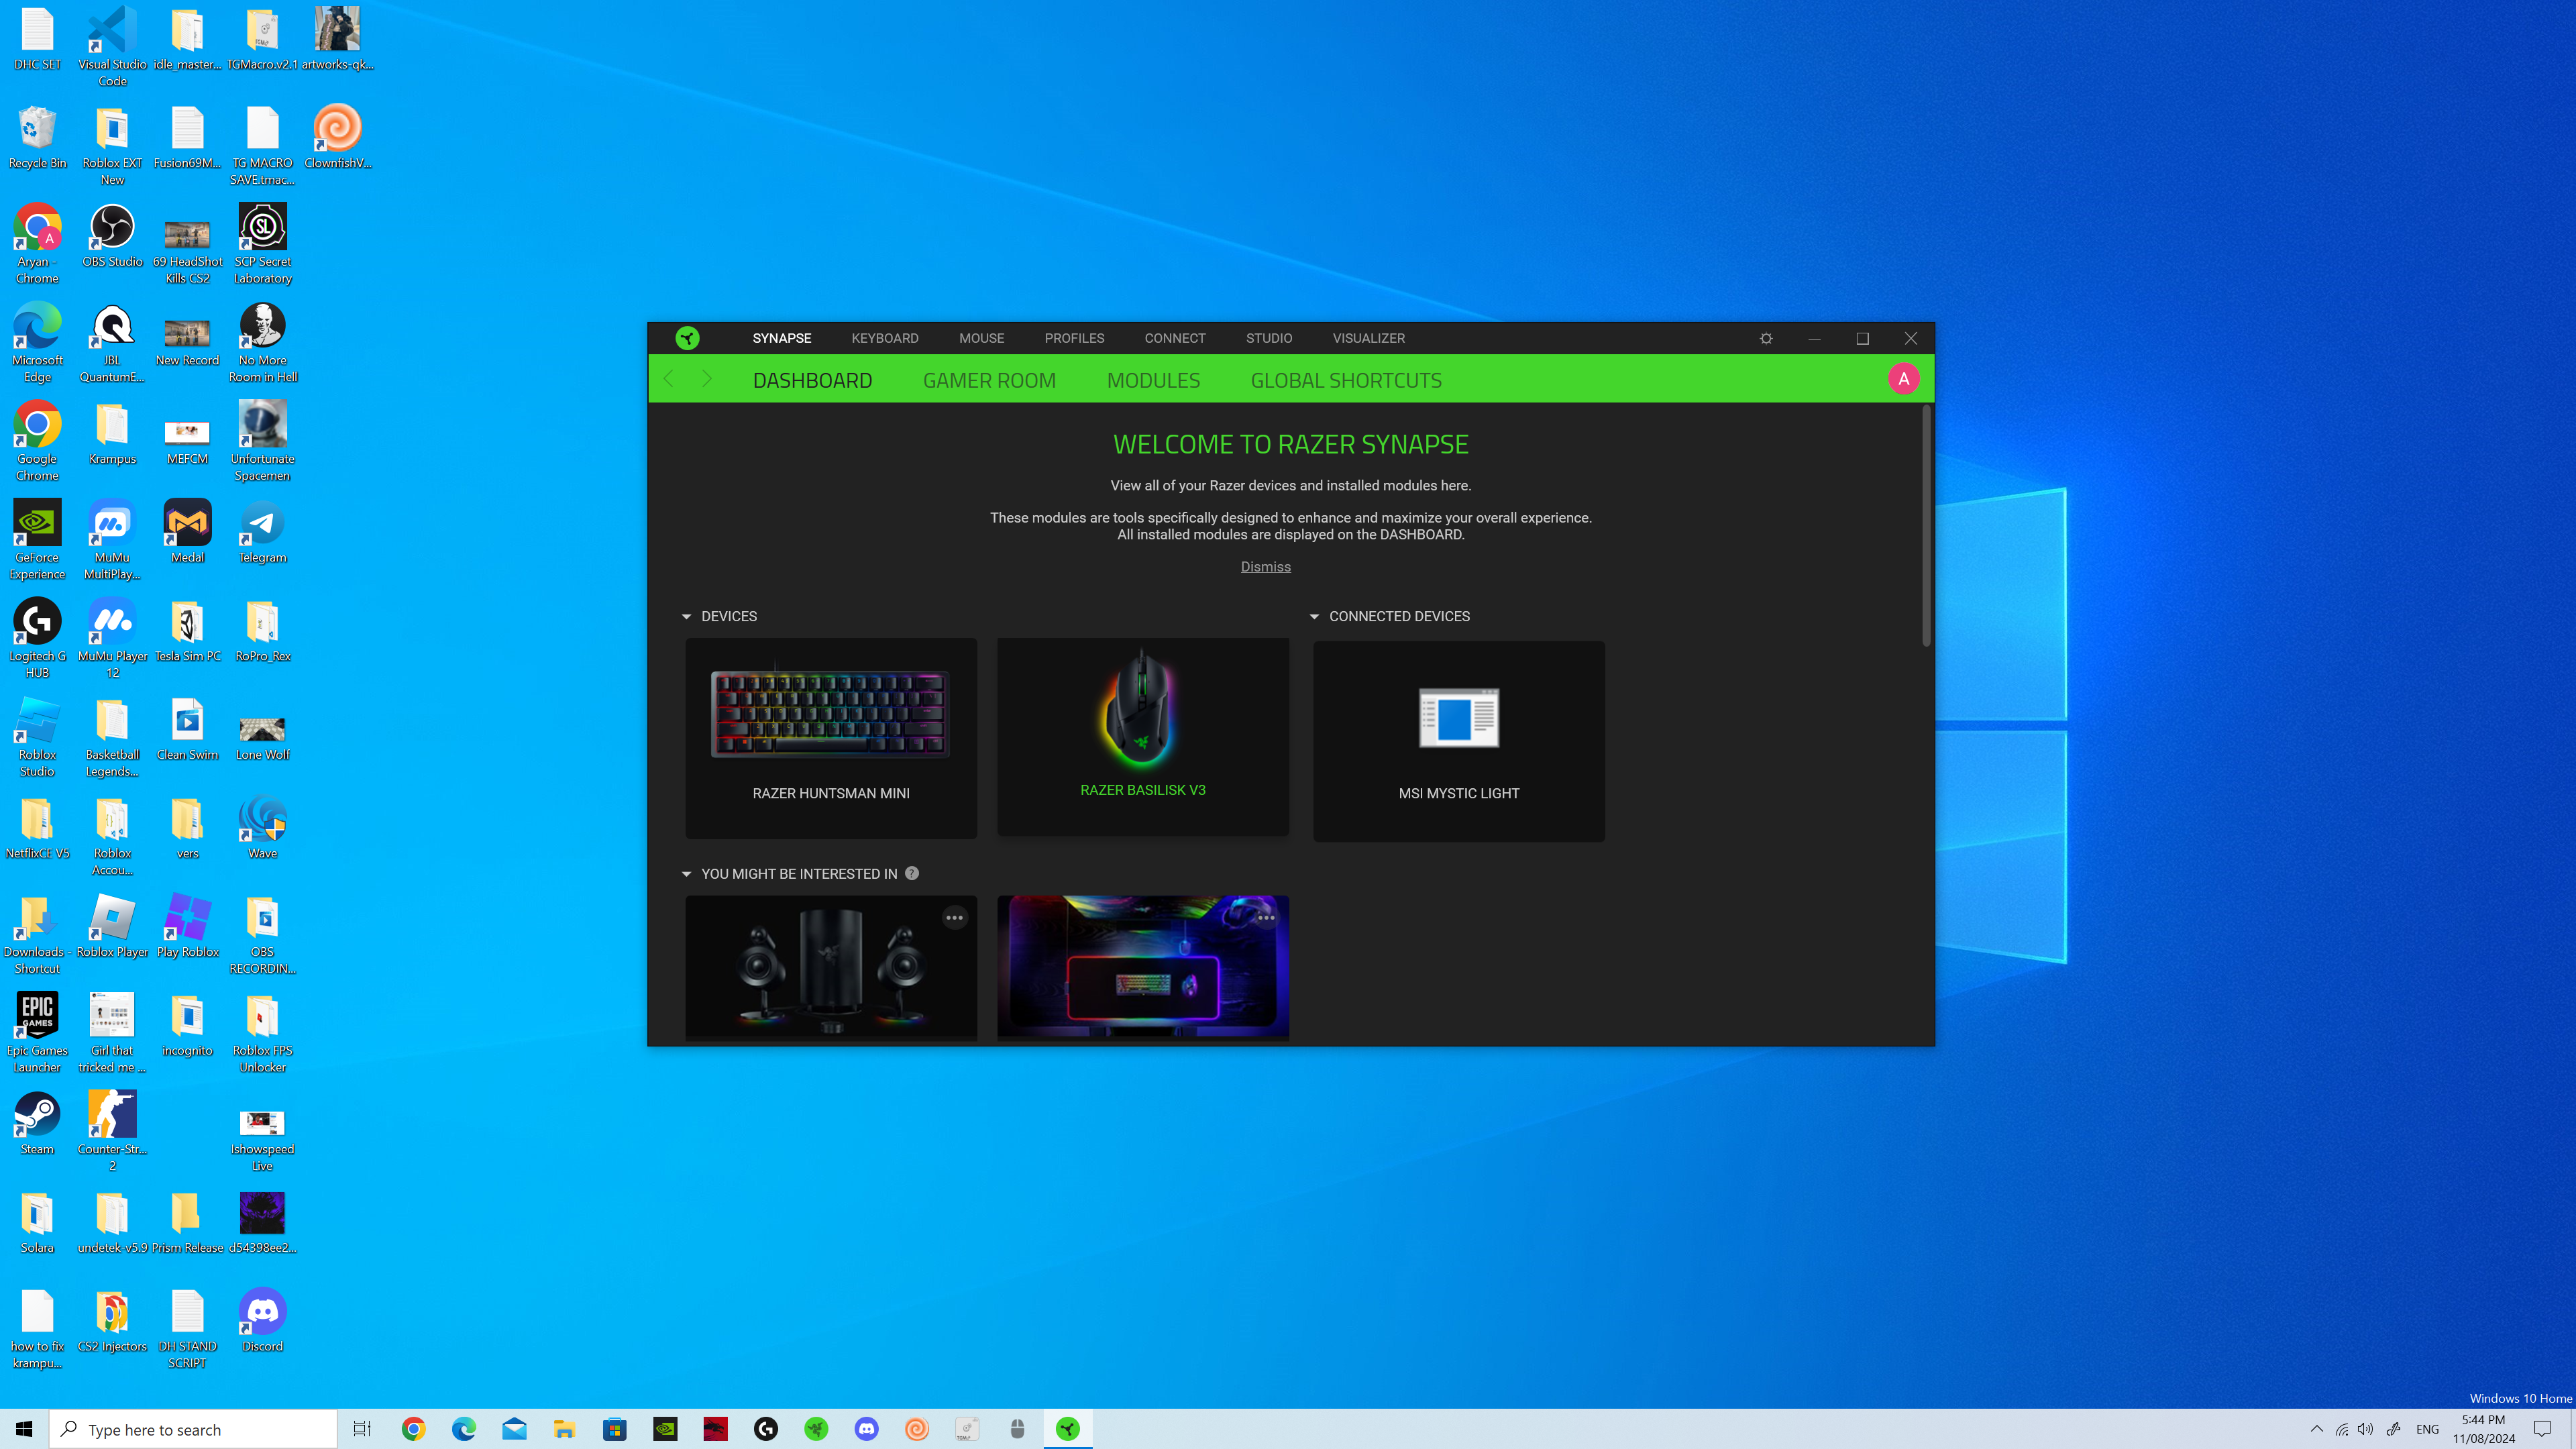Open the Modules tab

click(1152, 380)
